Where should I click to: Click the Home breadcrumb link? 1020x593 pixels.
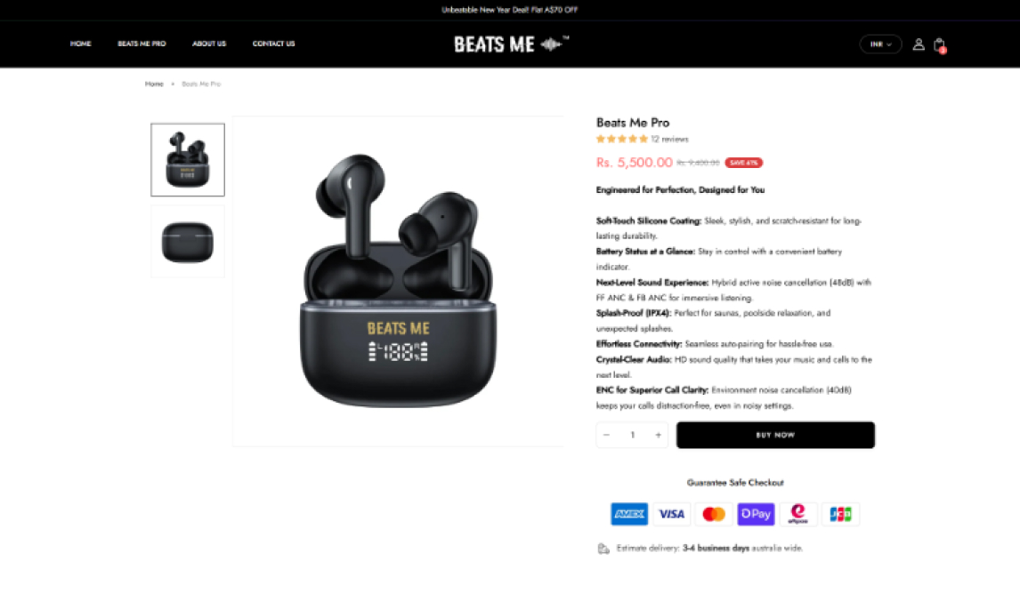coord(154,84)
